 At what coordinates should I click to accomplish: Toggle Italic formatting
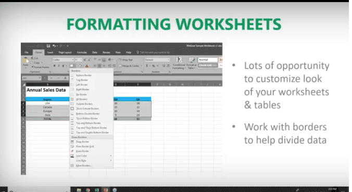click(x=59, y=66)
